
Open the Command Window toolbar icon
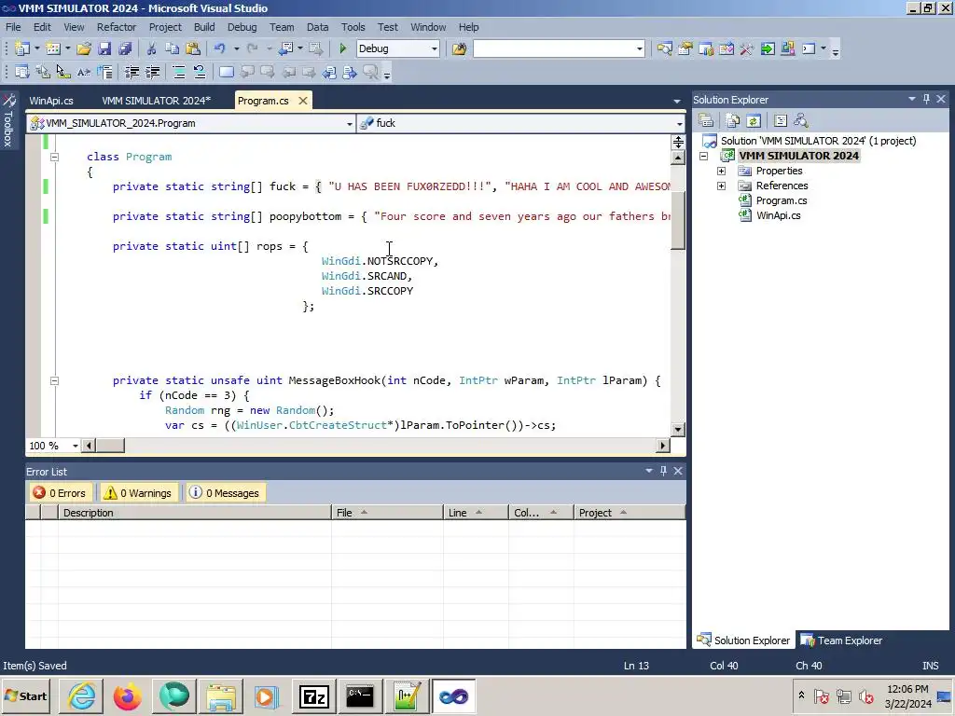click(x=809, y=48)
